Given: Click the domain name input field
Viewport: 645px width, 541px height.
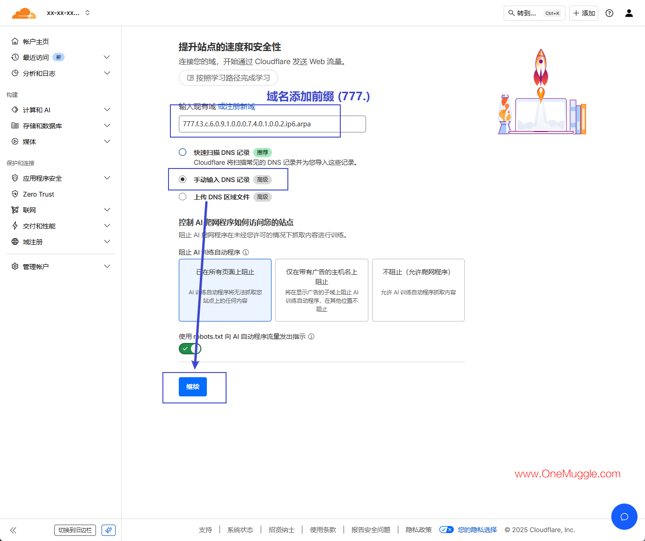Looking at the screenshot, I should coord(272,124).
